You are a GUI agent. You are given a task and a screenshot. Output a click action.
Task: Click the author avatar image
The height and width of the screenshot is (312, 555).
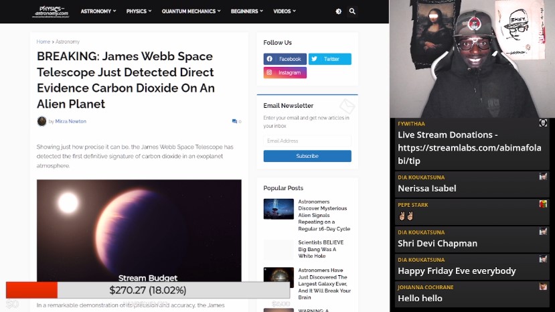click(42, 121)
